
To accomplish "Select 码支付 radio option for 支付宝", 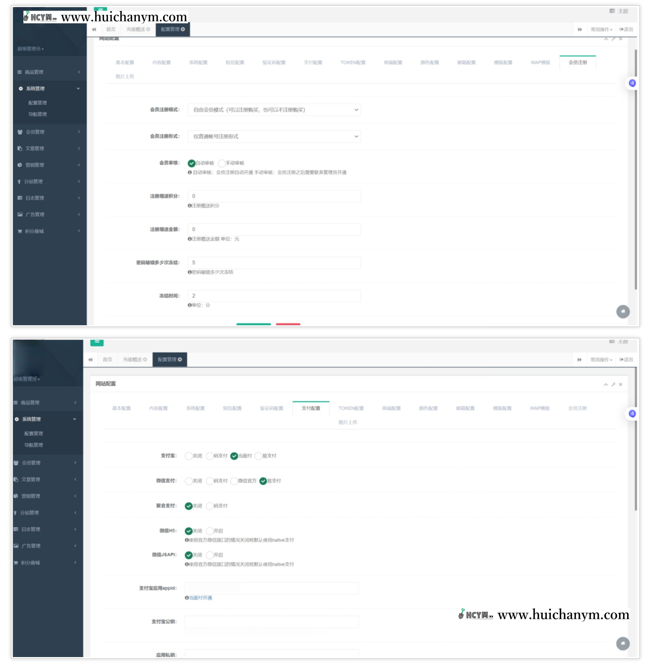I will (210, 456).
